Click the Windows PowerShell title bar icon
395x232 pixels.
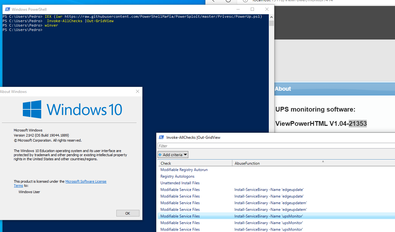[x=7, y=9]
